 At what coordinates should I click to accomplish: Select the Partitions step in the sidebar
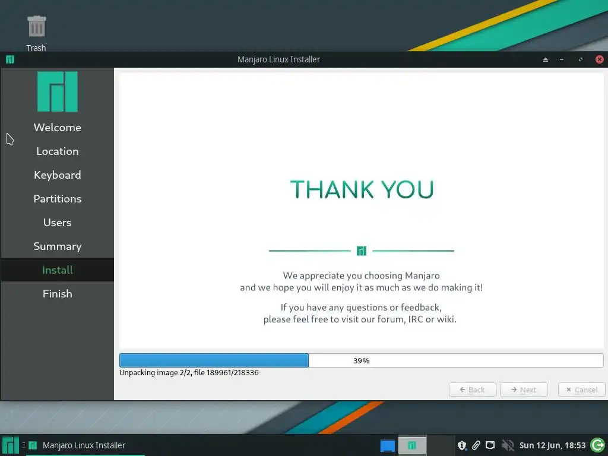pyautogui.click(x=58, y=198)
